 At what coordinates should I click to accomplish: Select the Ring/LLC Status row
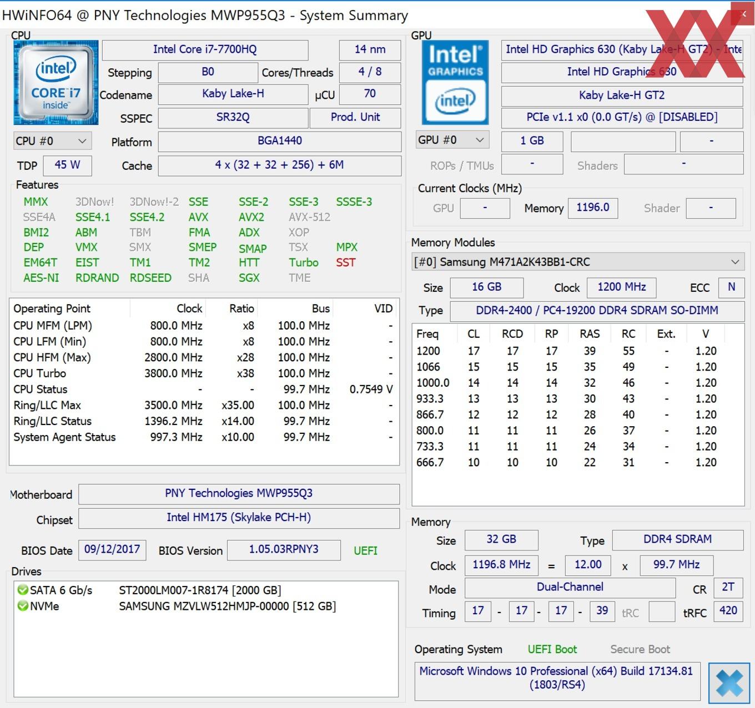point(204,421)
